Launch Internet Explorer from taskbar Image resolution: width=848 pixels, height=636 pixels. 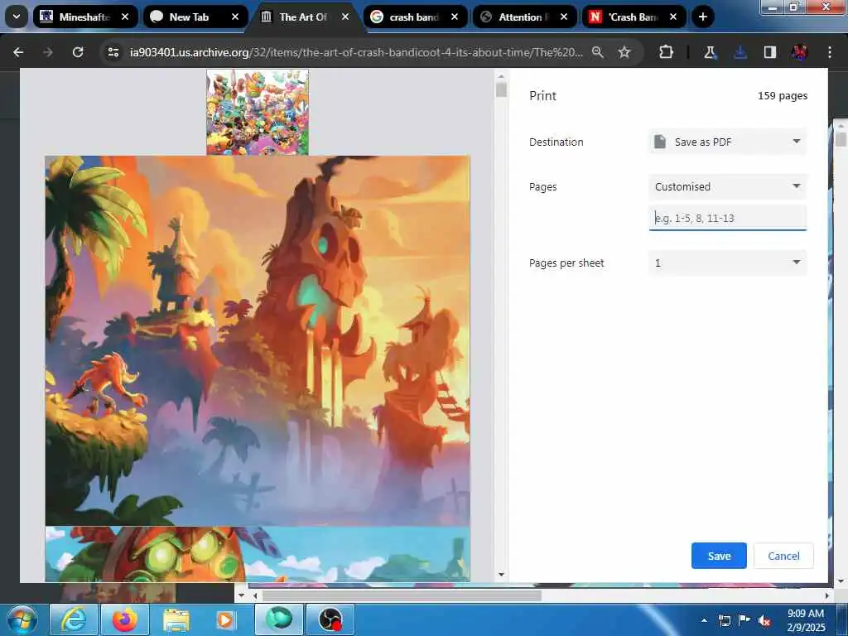[x=73, y=619]
